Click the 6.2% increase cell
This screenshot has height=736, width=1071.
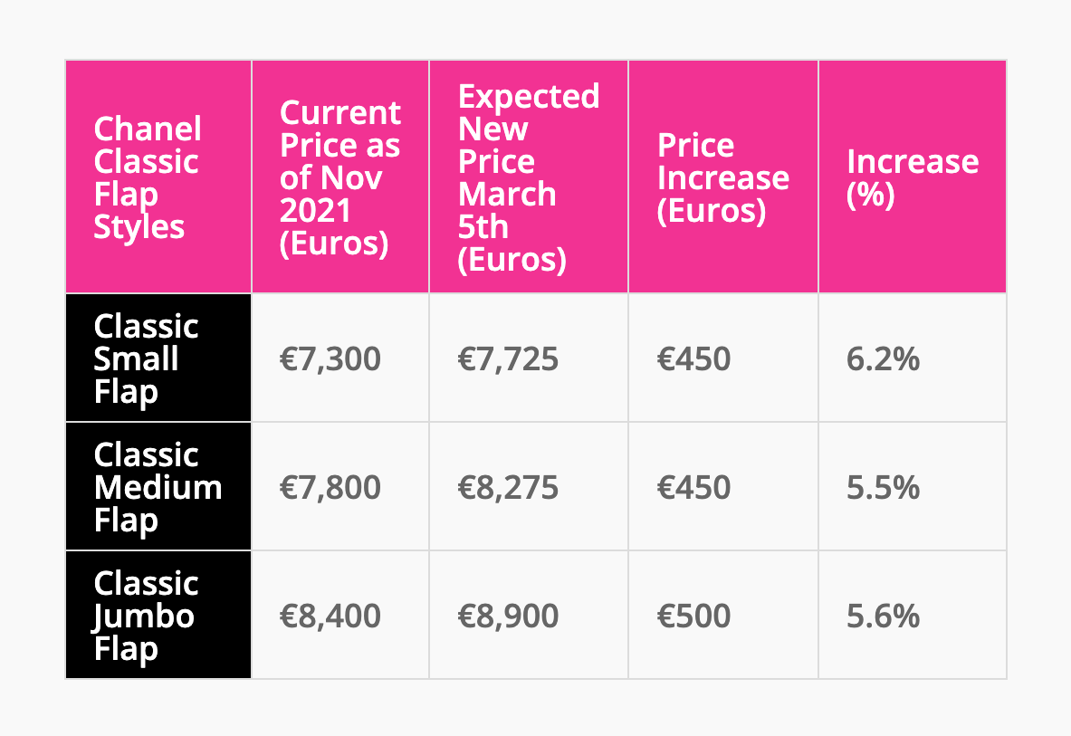coord(883,359)
